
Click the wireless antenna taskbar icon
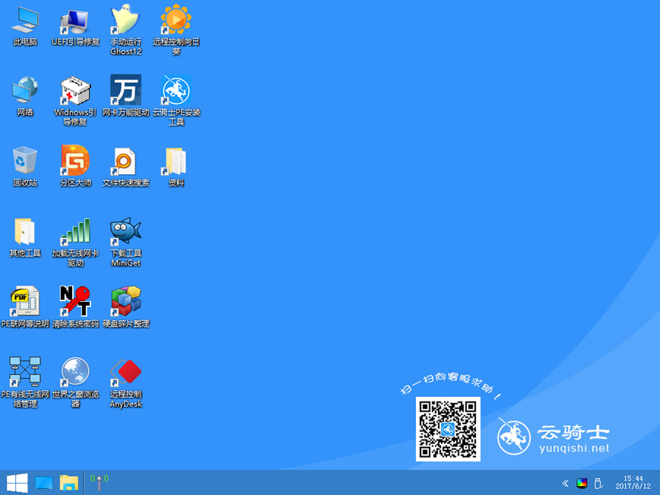[x=100, y=482]
